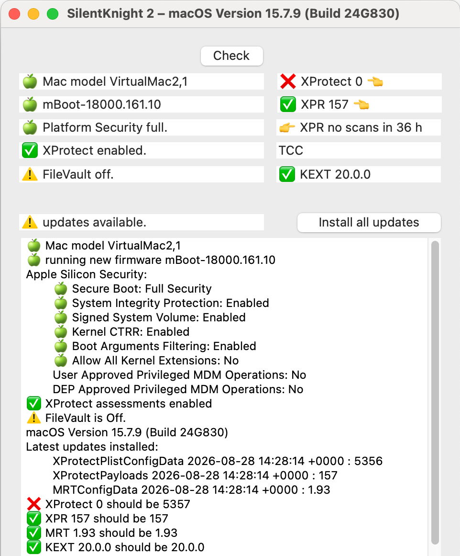460x556 pixels.
Task: Click the vertical scrollbar in the log pane
Action: click(435, 393)
